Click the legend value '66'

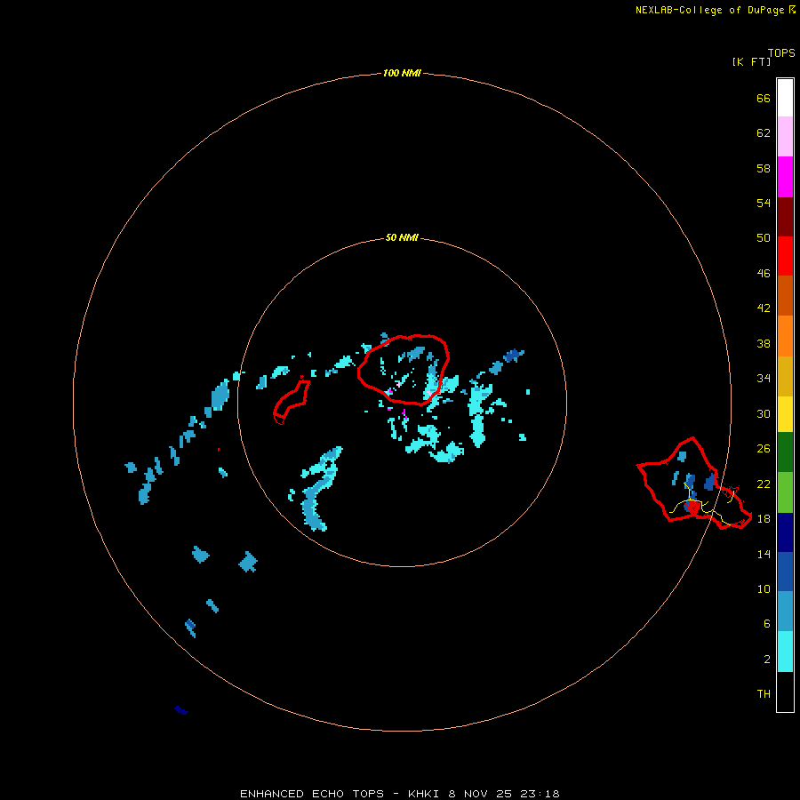point(764,98)
